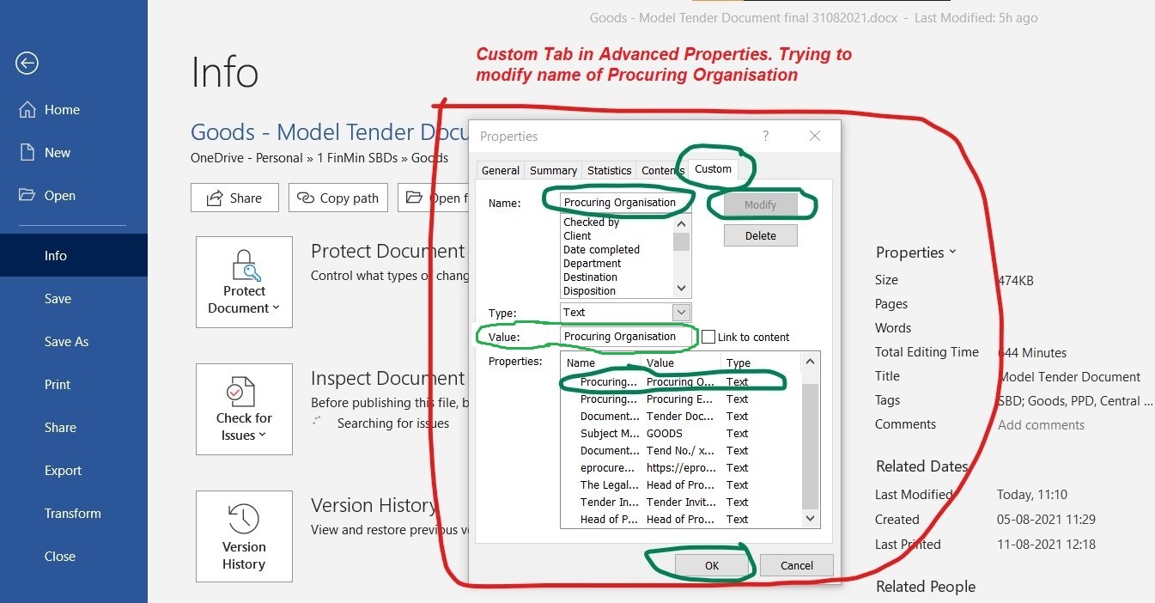The height and width of the screenshot is (603, 1155).
Task: Click the Copy path button
Action: (338, 198)
